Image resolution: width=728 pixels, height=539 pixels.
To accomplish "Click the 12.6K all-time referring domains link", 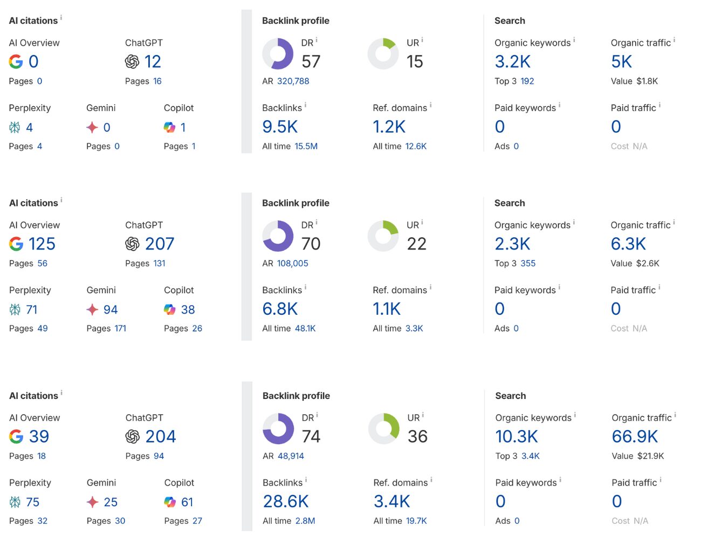I will [416, 147].
